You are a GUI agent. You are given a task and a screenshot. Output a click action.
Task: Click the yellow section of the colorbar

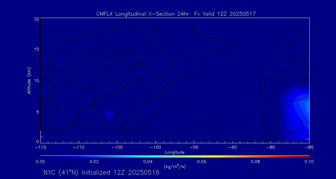pos(212,157)
